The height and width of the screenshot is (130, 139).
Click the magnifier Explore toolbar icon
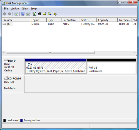tap(50, 14)
